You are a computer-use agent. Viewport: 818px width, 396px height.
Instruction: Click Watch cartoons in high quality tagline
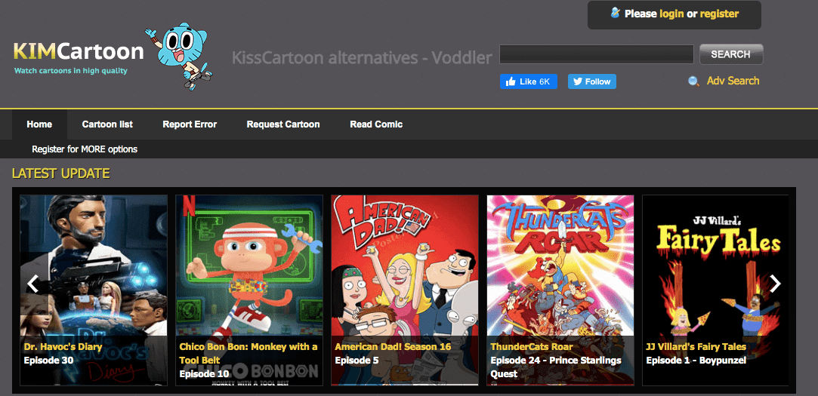tap(70, 70)
